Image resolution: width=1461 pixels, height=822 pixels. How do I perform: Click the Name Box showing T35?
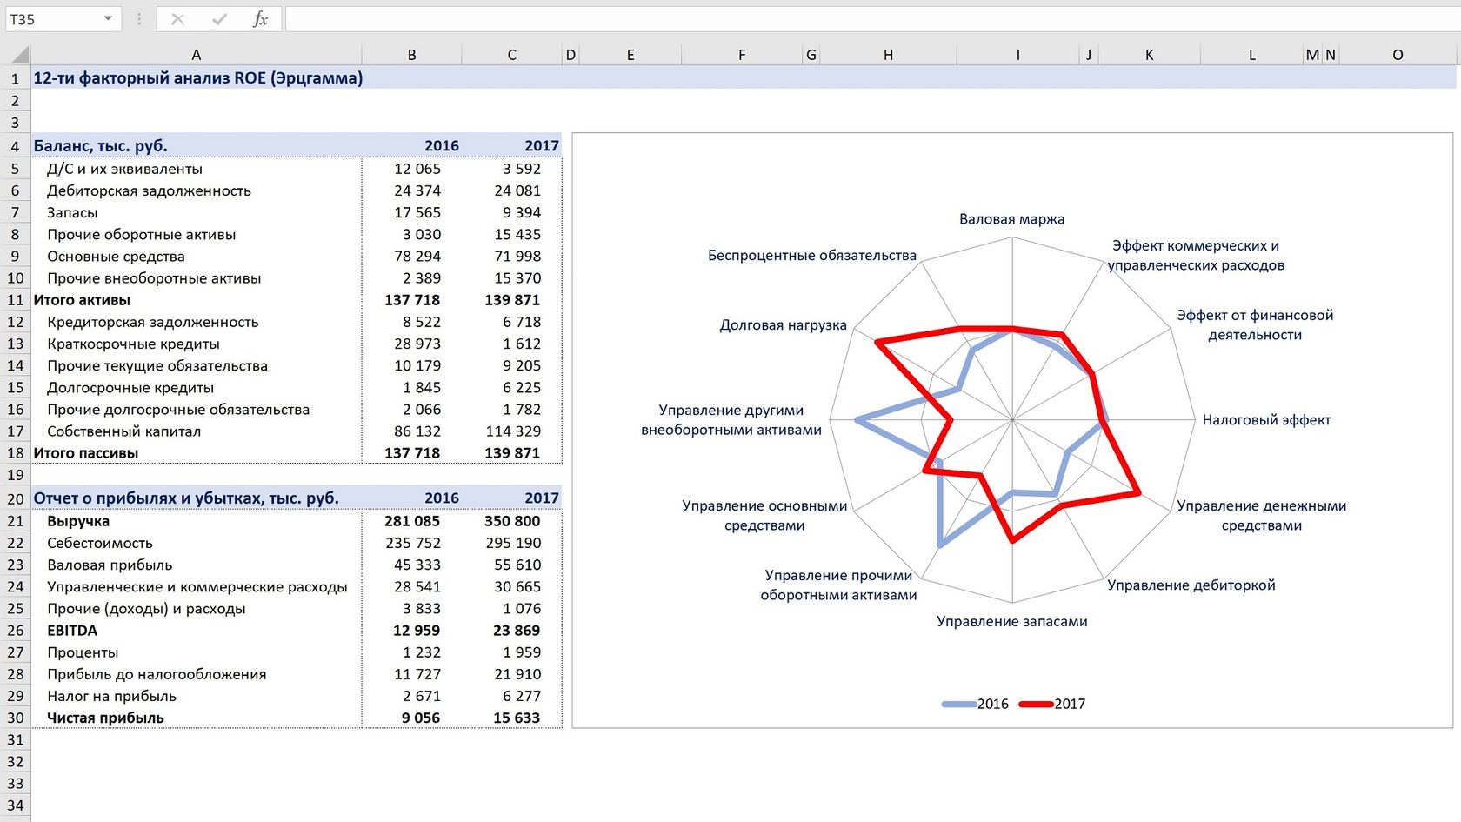pos(52,19)
